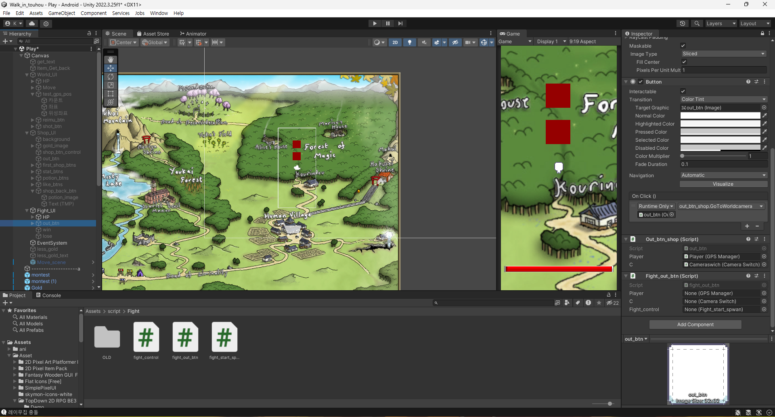Viewport: 775px width, 417px height.
Task: Toggle the Button component enabled checkbox
Action: [641, 82]
